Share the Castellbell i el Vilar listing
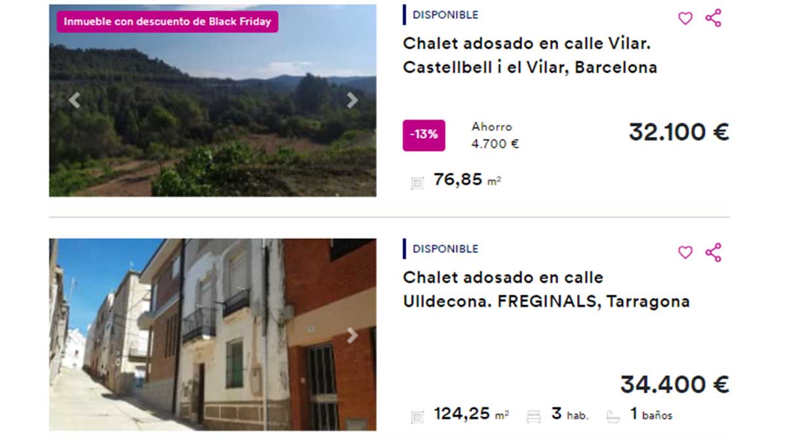The image size is (787, 442). click(x=713, y=18)
